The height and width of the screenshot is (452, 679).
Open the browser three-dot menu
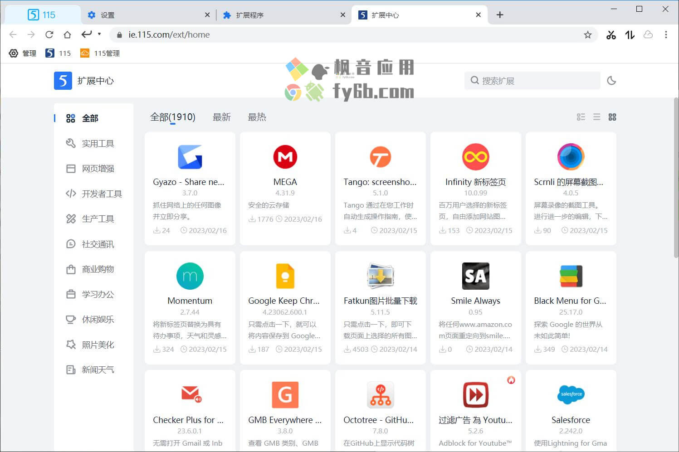666,35
